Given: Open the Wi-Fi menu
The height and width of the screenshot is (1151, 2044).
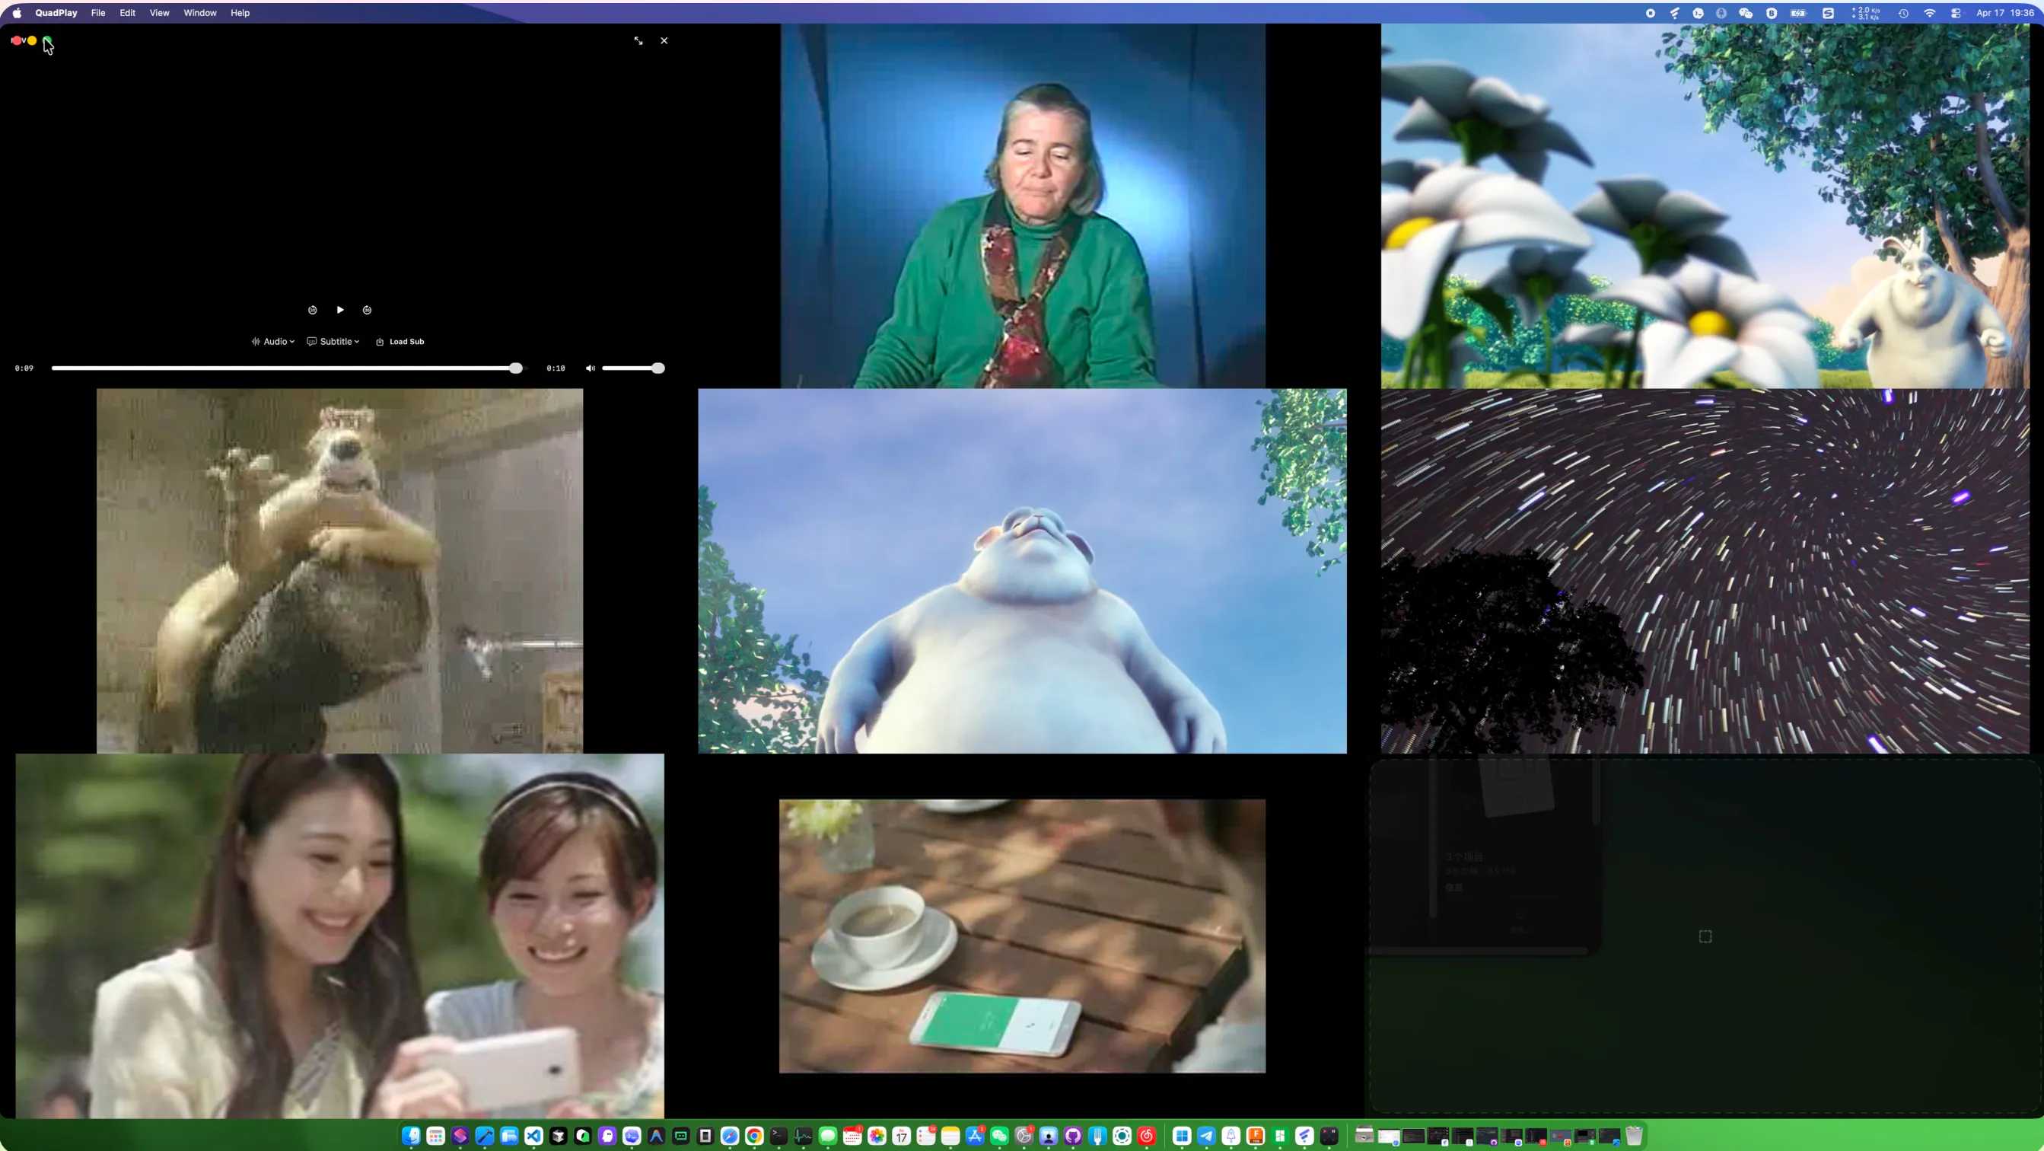Looking at the screenshot, I should point(1930,13).
